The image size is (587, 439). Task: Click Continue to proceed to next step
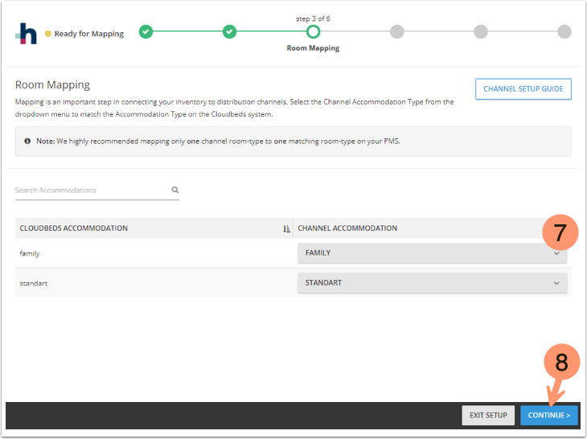pyautogui.click(x=548, y=416)
